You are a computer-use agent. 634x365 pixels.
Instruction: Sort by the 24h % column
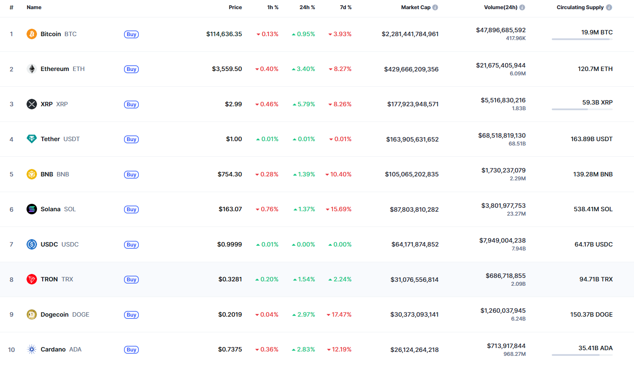coord(307,7)
